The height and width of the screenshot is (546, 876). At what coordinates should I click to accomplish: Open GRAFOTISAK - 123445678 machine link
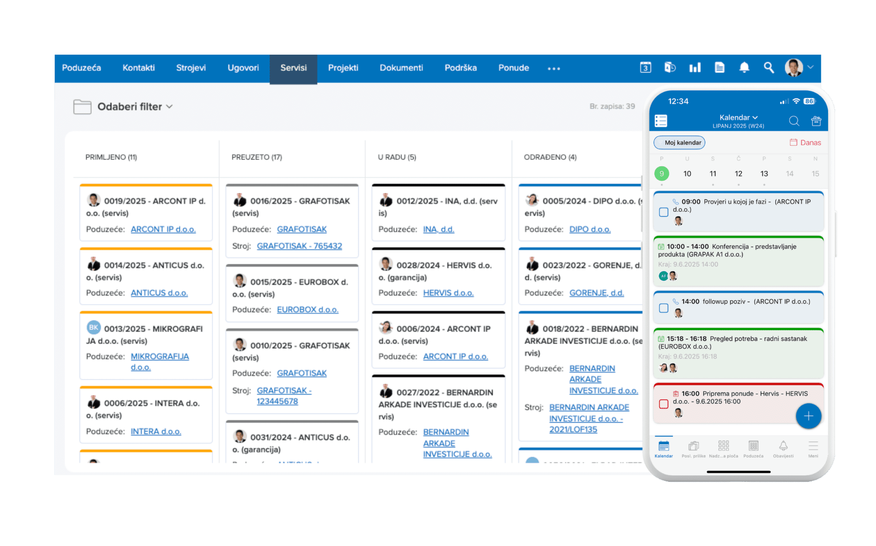click(284, 396)
